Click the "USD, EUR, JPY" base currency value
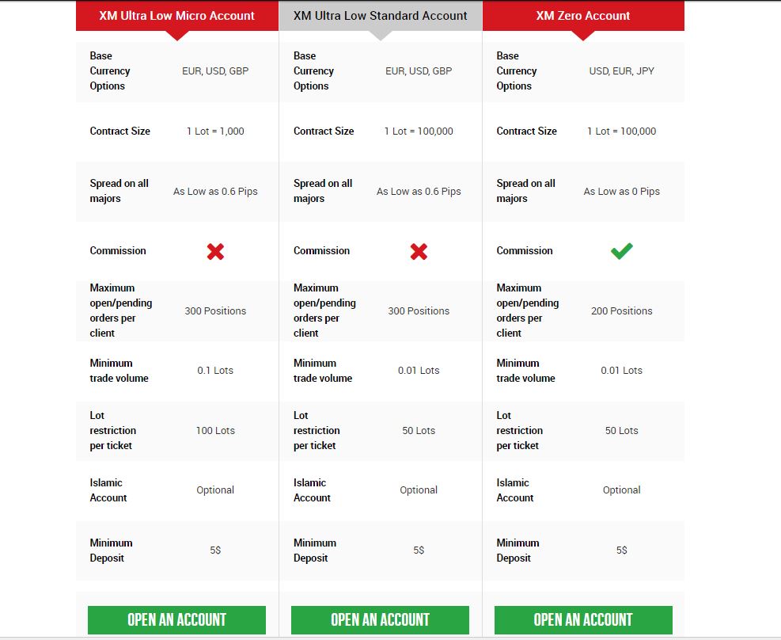This screenshot has width=781, height=640. point(621,71)
